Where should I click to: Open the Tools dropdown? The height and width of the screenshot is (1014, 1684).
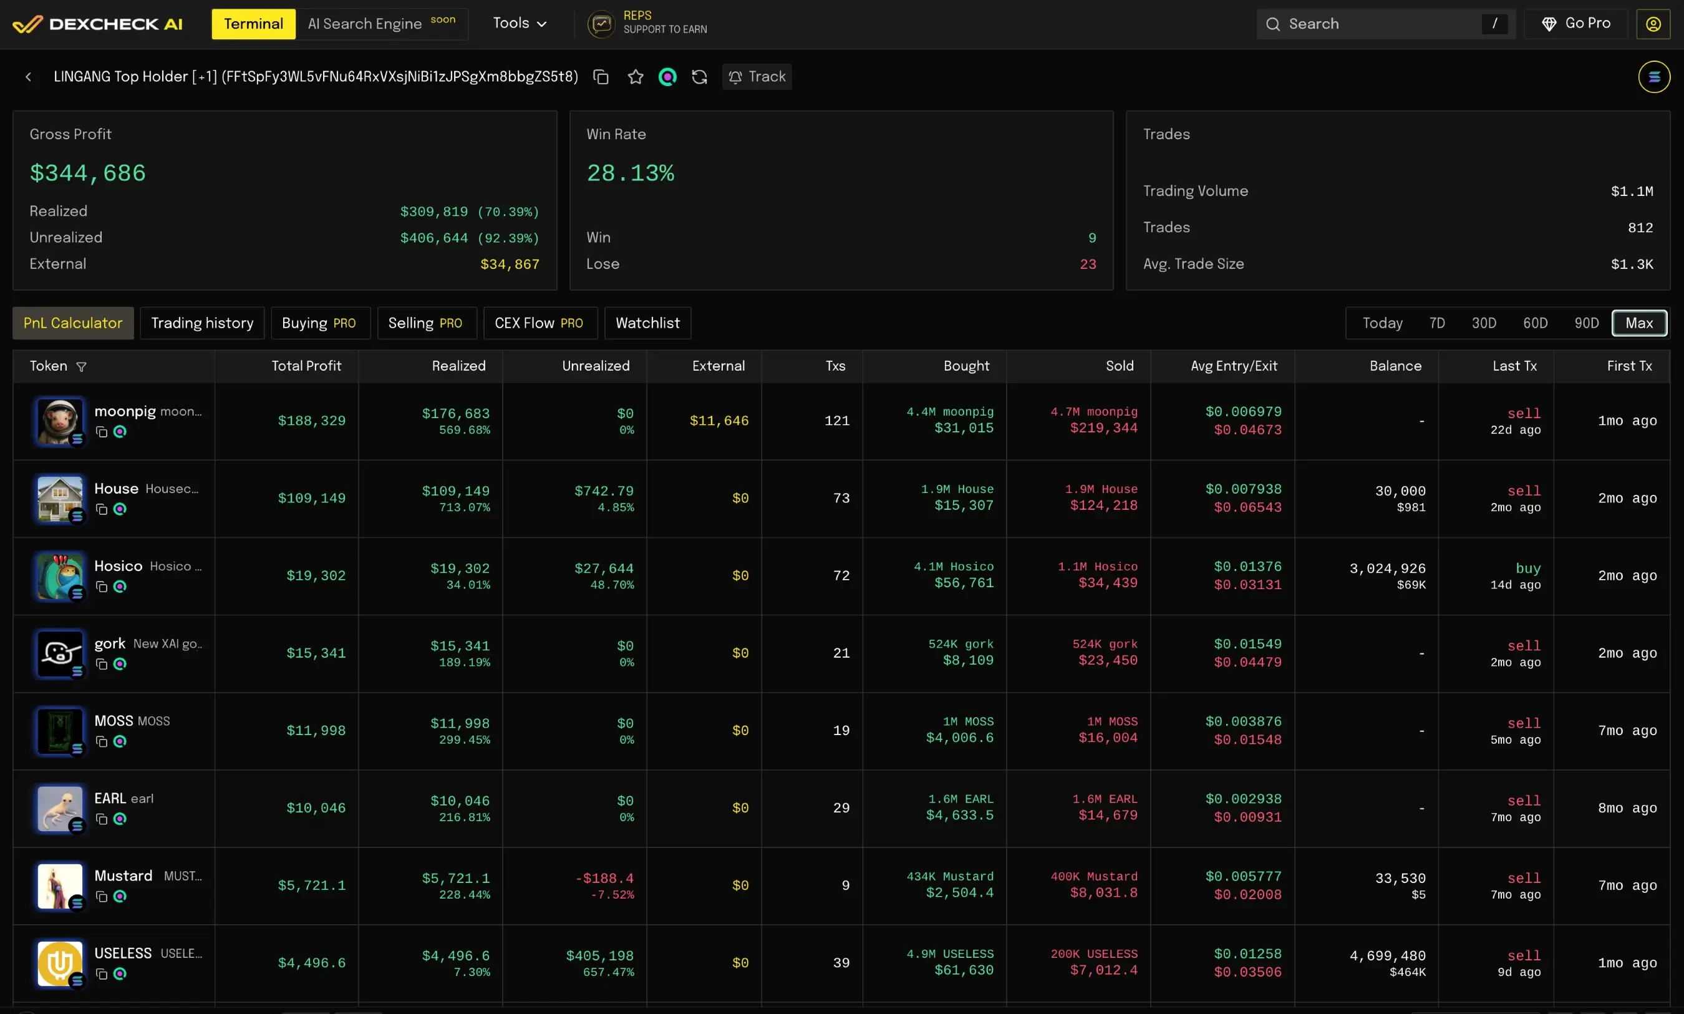(x=518, y=22)
